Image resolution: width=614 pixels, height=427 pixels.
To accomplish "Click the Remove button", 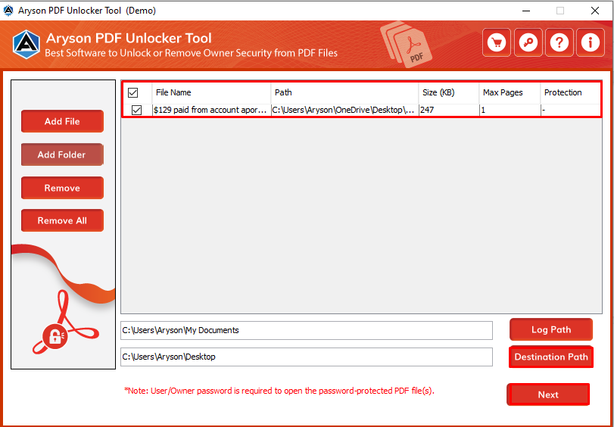I will point(62,188).
